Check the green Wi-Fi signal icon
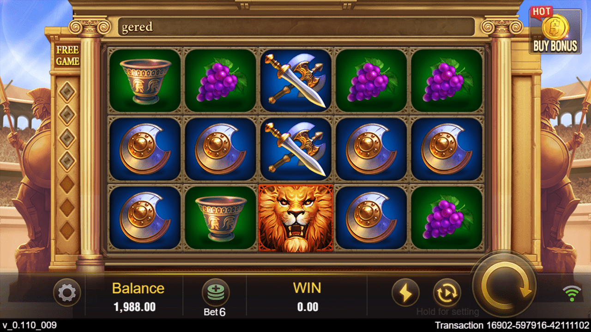 pos(572,293)
